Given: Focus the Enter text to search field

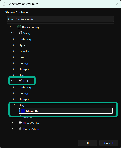Looking at the screenshot, I should coord(60,19).
